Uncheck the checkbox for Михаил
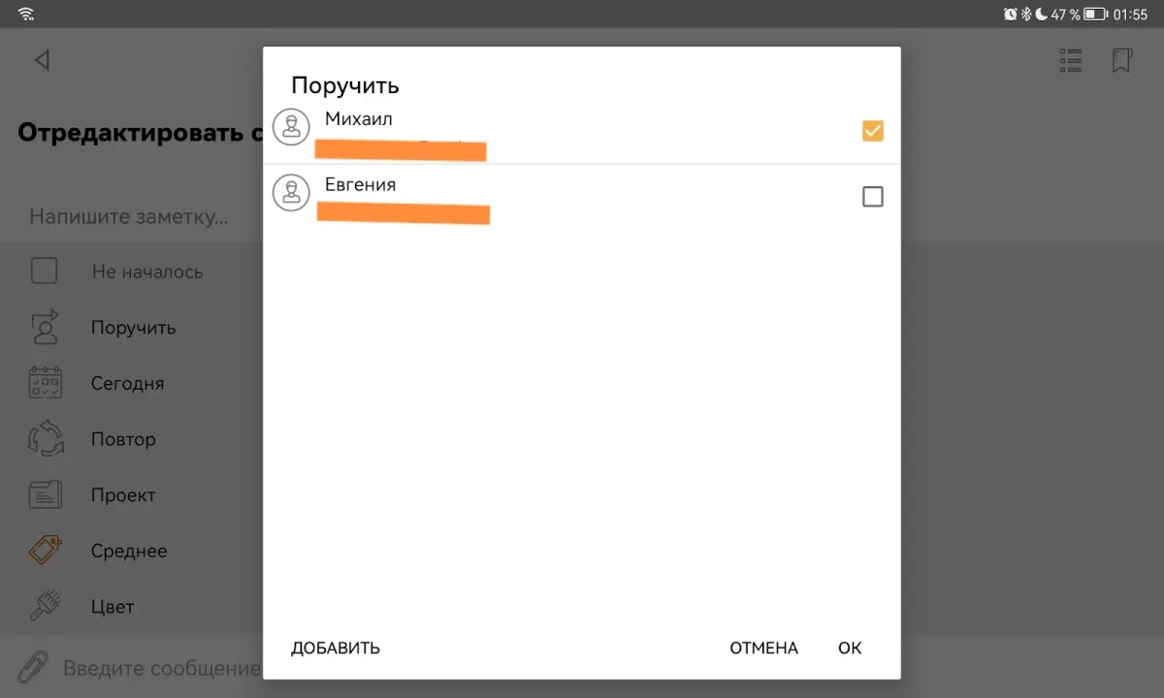The width and height of the screenshot is (1164, 698). [x=873, y=131]
